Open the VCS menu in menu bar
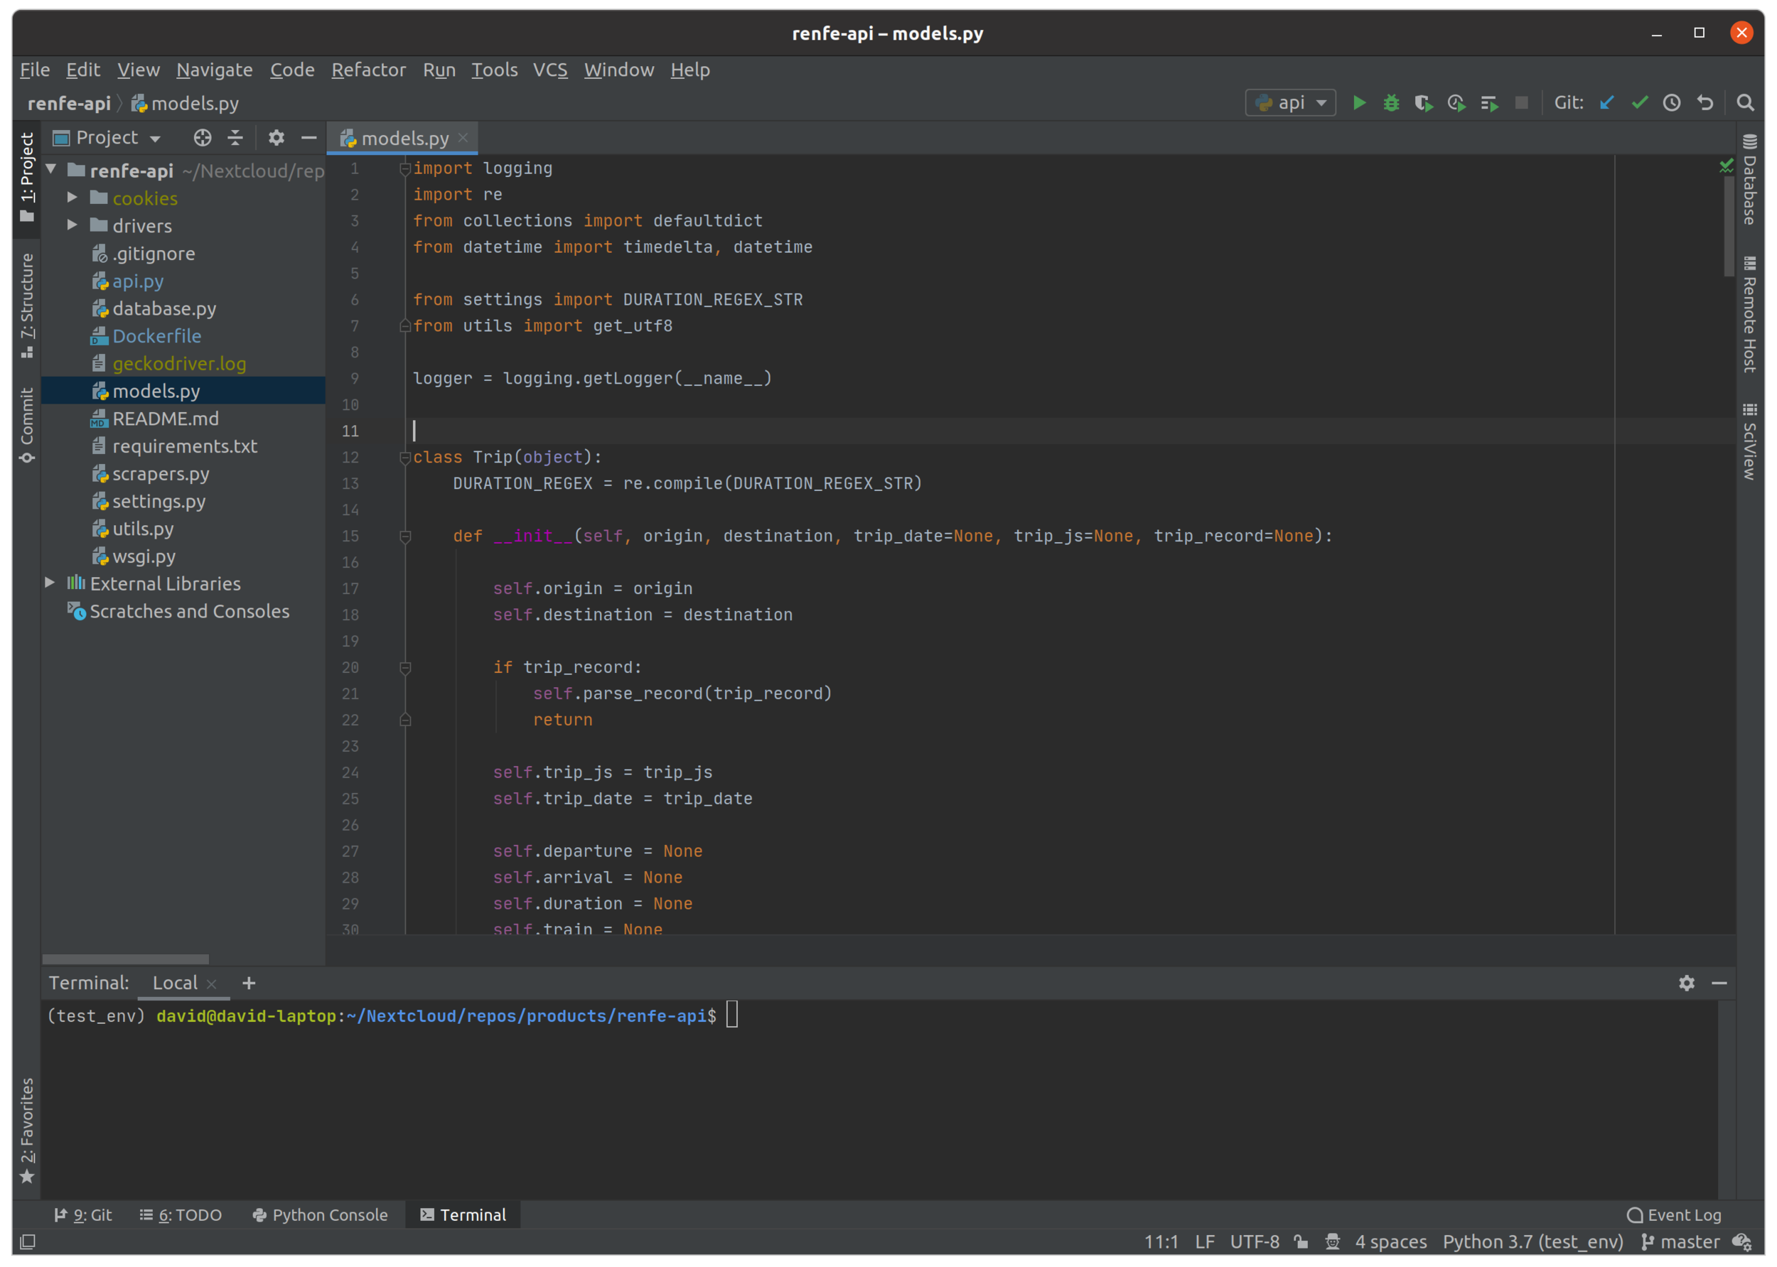Screen dimensions: 1777x1267 pyautogui.click(x=550, y=68)
